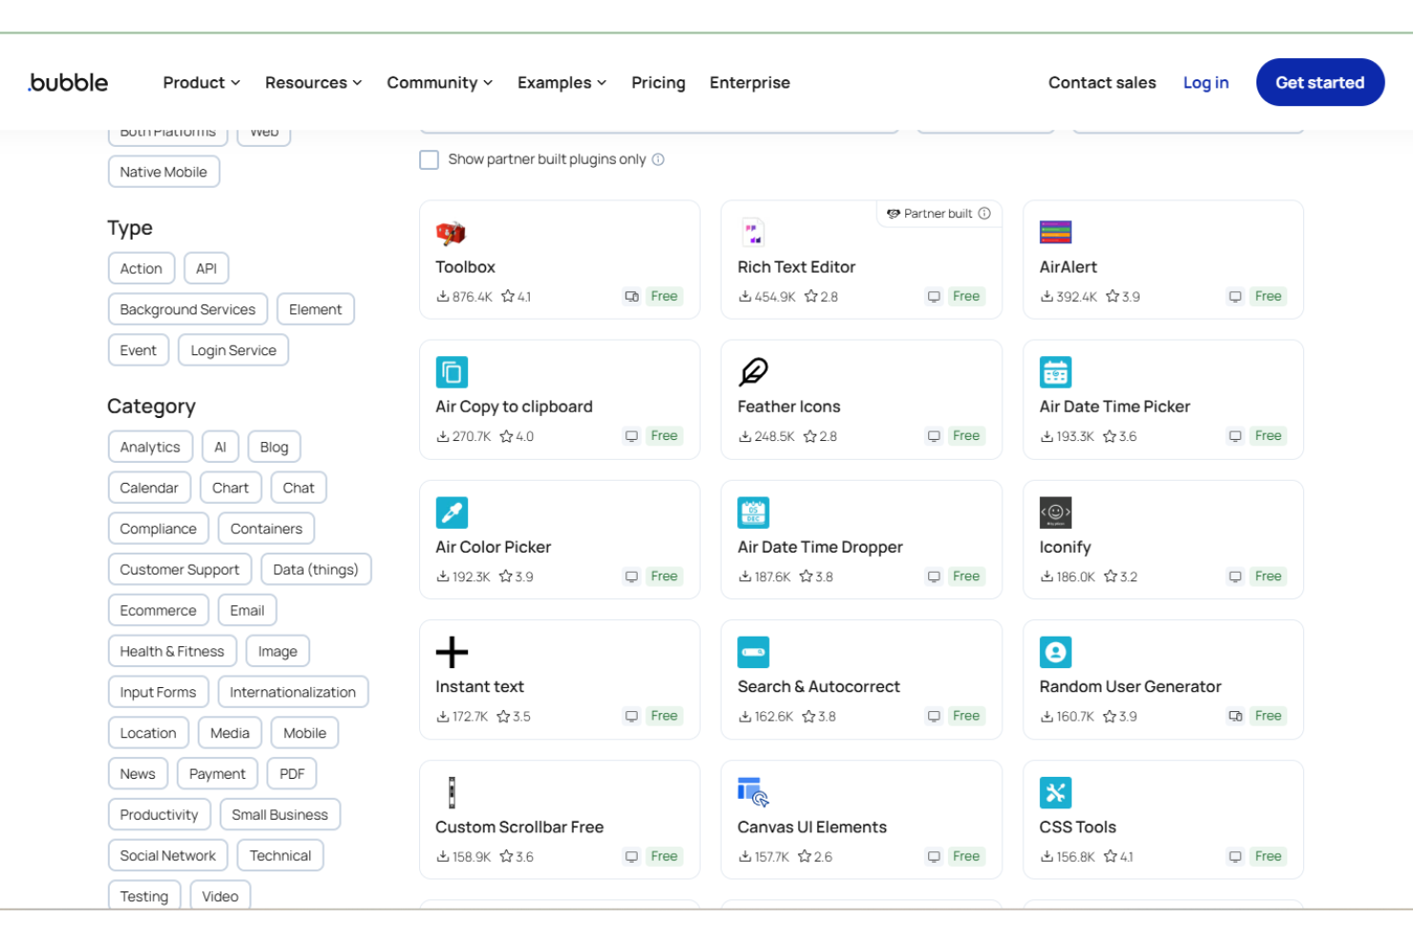Click the info icon on Partner built badge
The height and width of the screenshot is (942, 1413).
point(984,214)
